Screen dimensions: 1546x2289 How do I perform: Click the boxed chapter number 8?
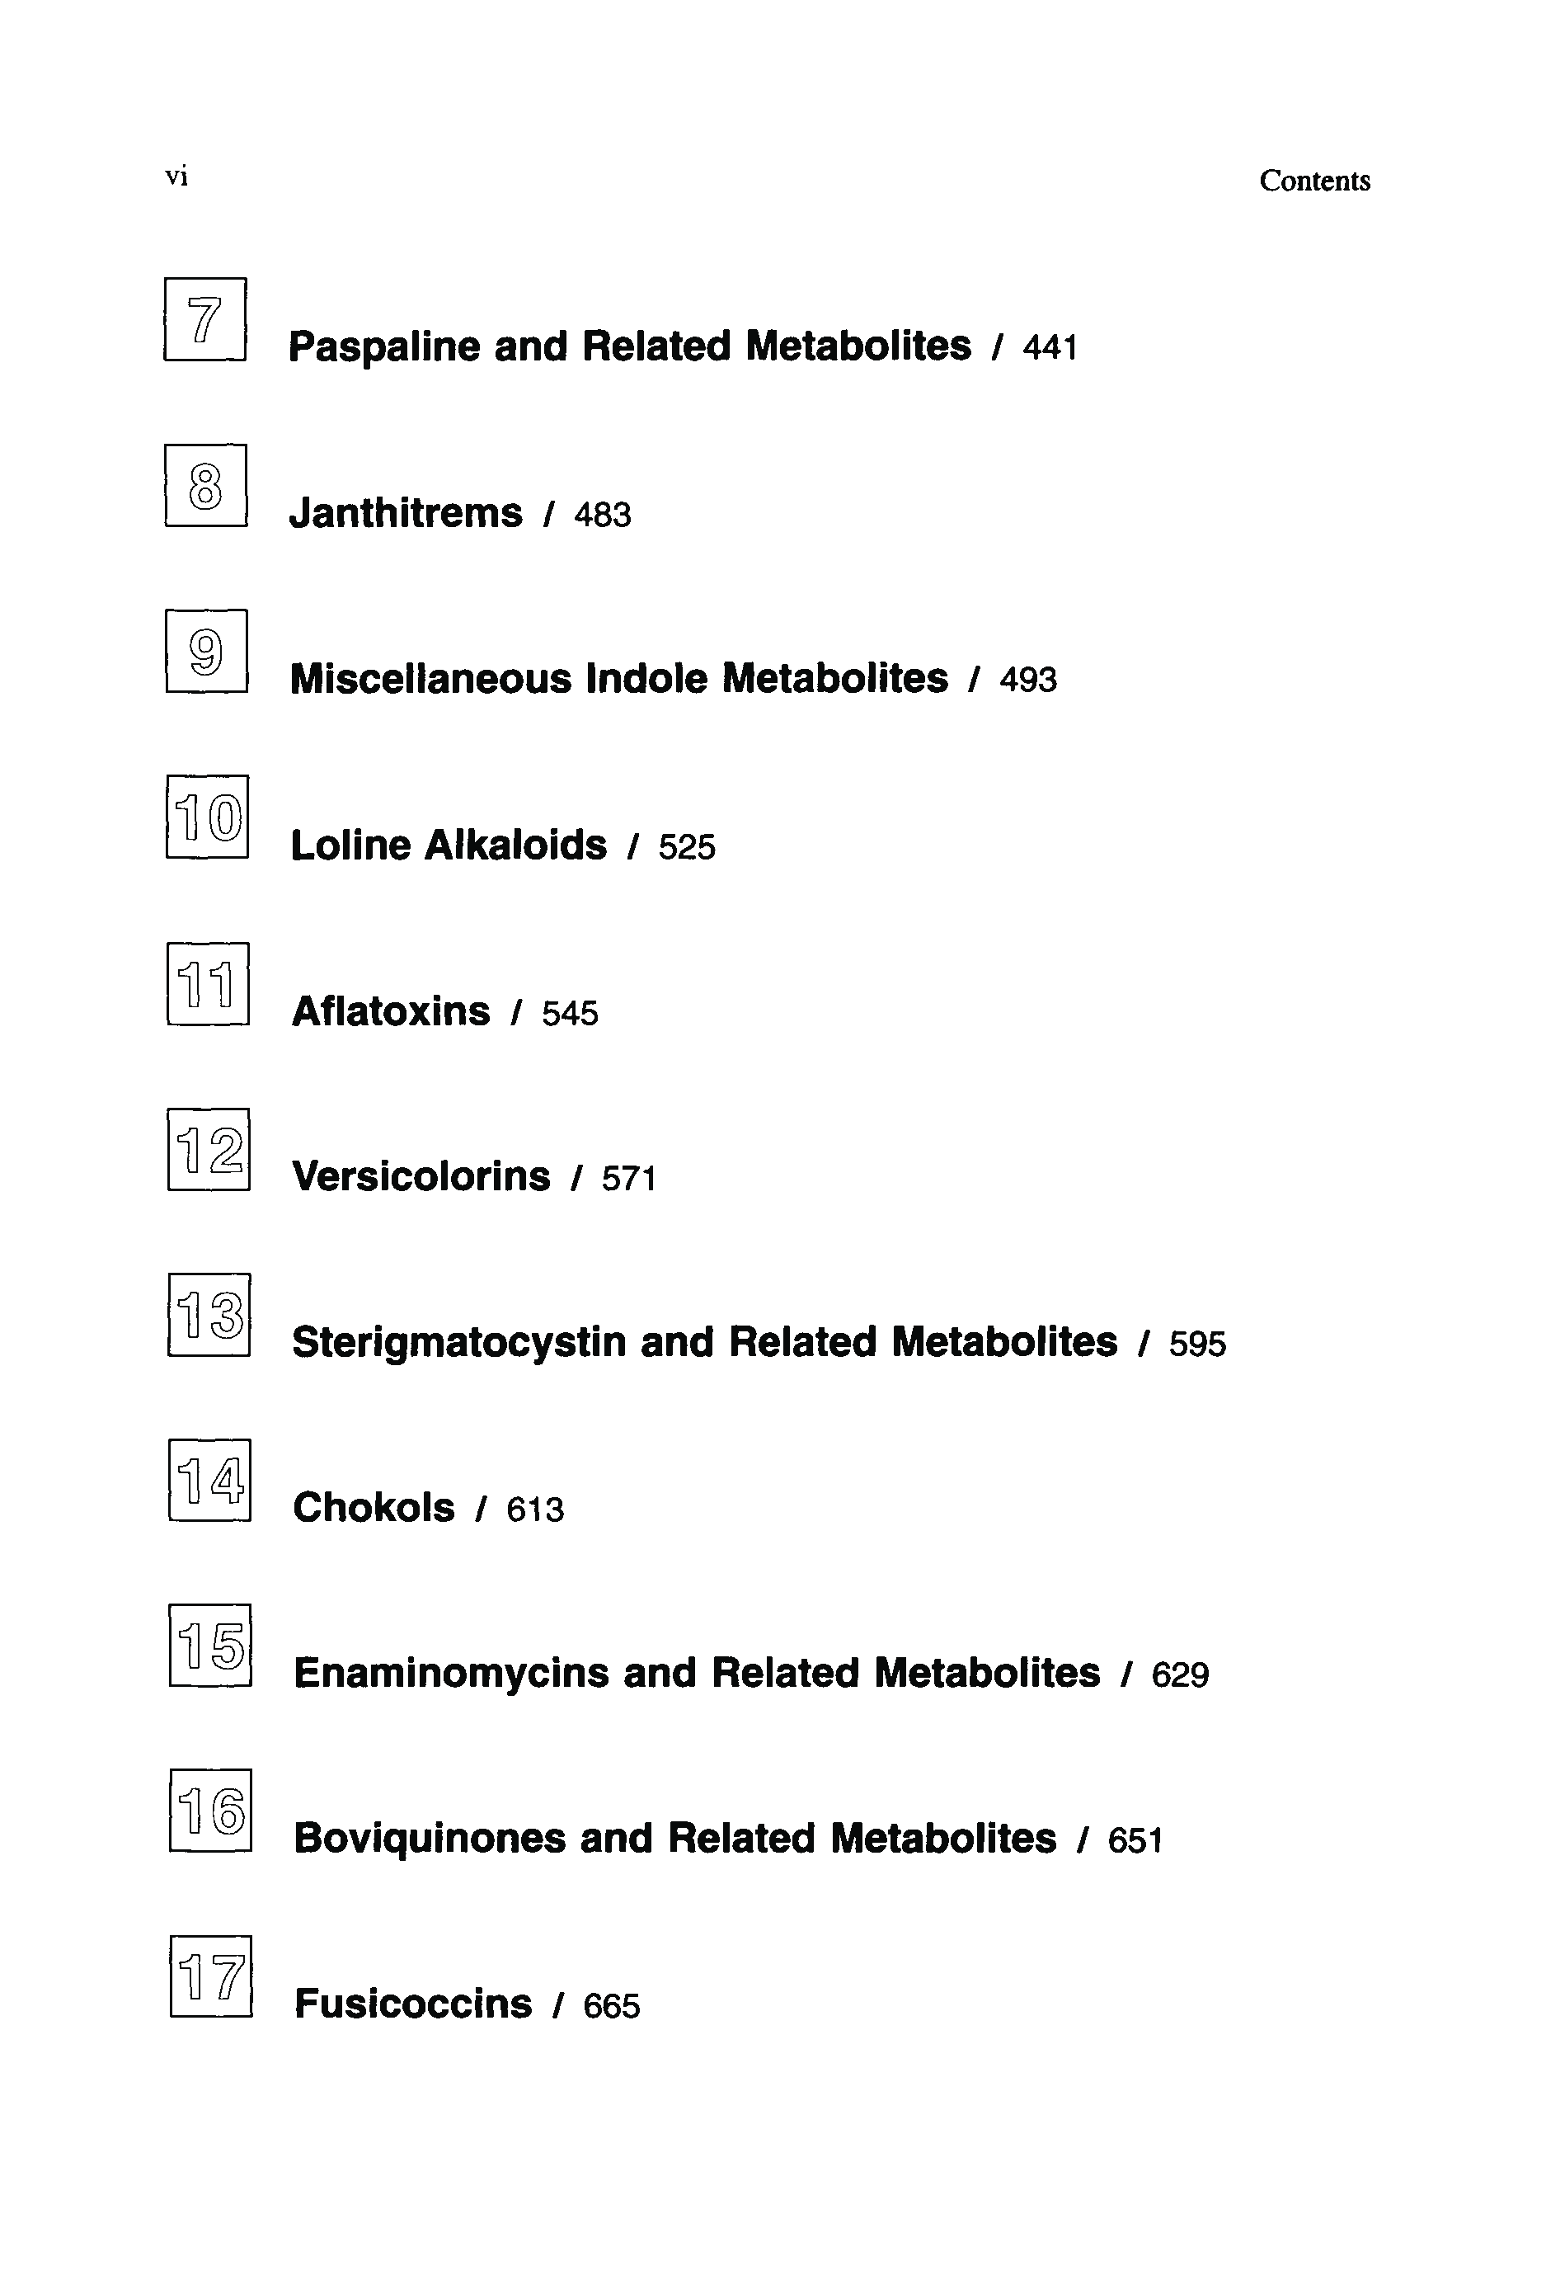click(x=206, y=486)
